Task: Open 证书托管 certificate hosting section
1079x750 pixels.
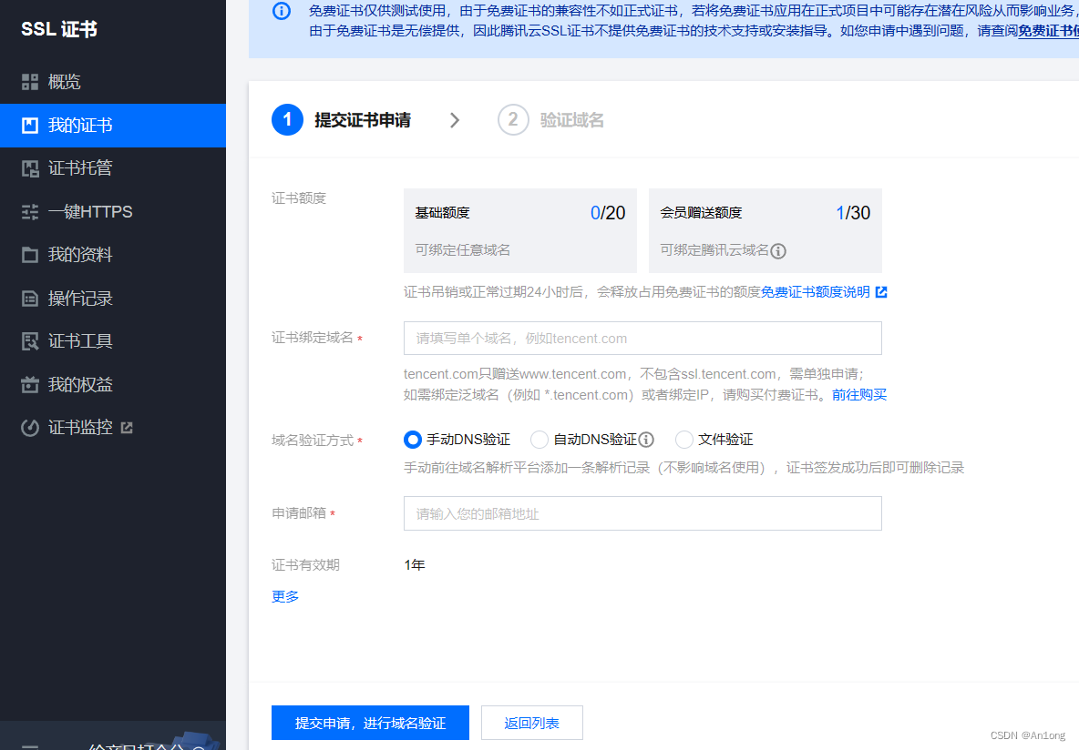Action: point(67,167)
